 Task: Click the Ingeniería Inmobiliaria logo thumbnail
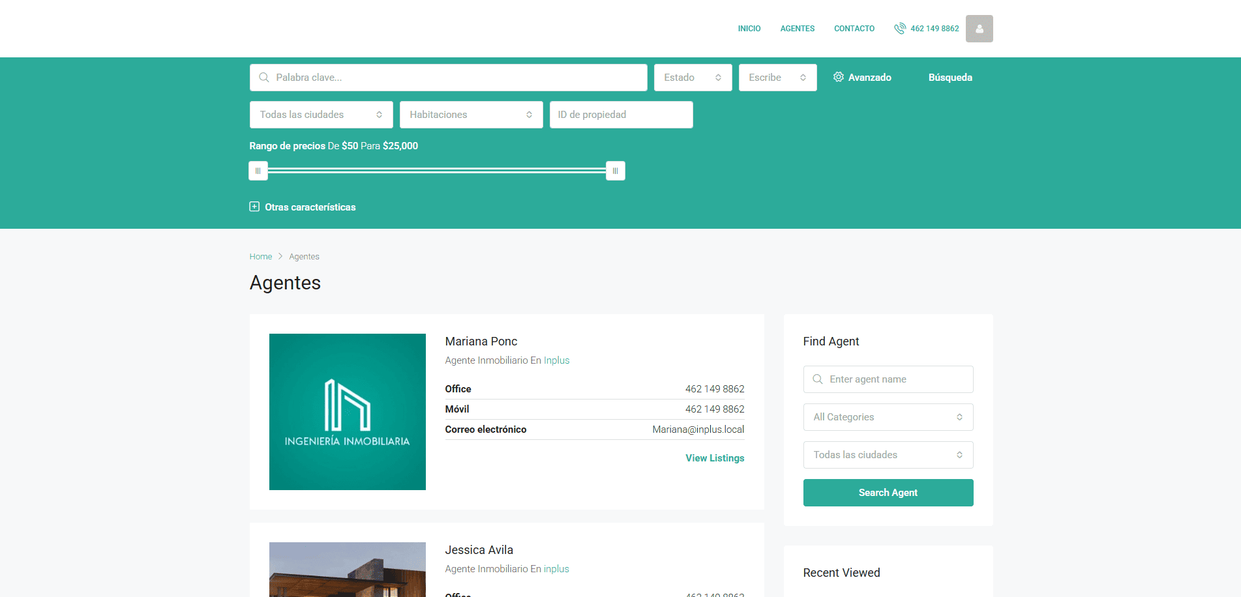(x=347, y=412)
